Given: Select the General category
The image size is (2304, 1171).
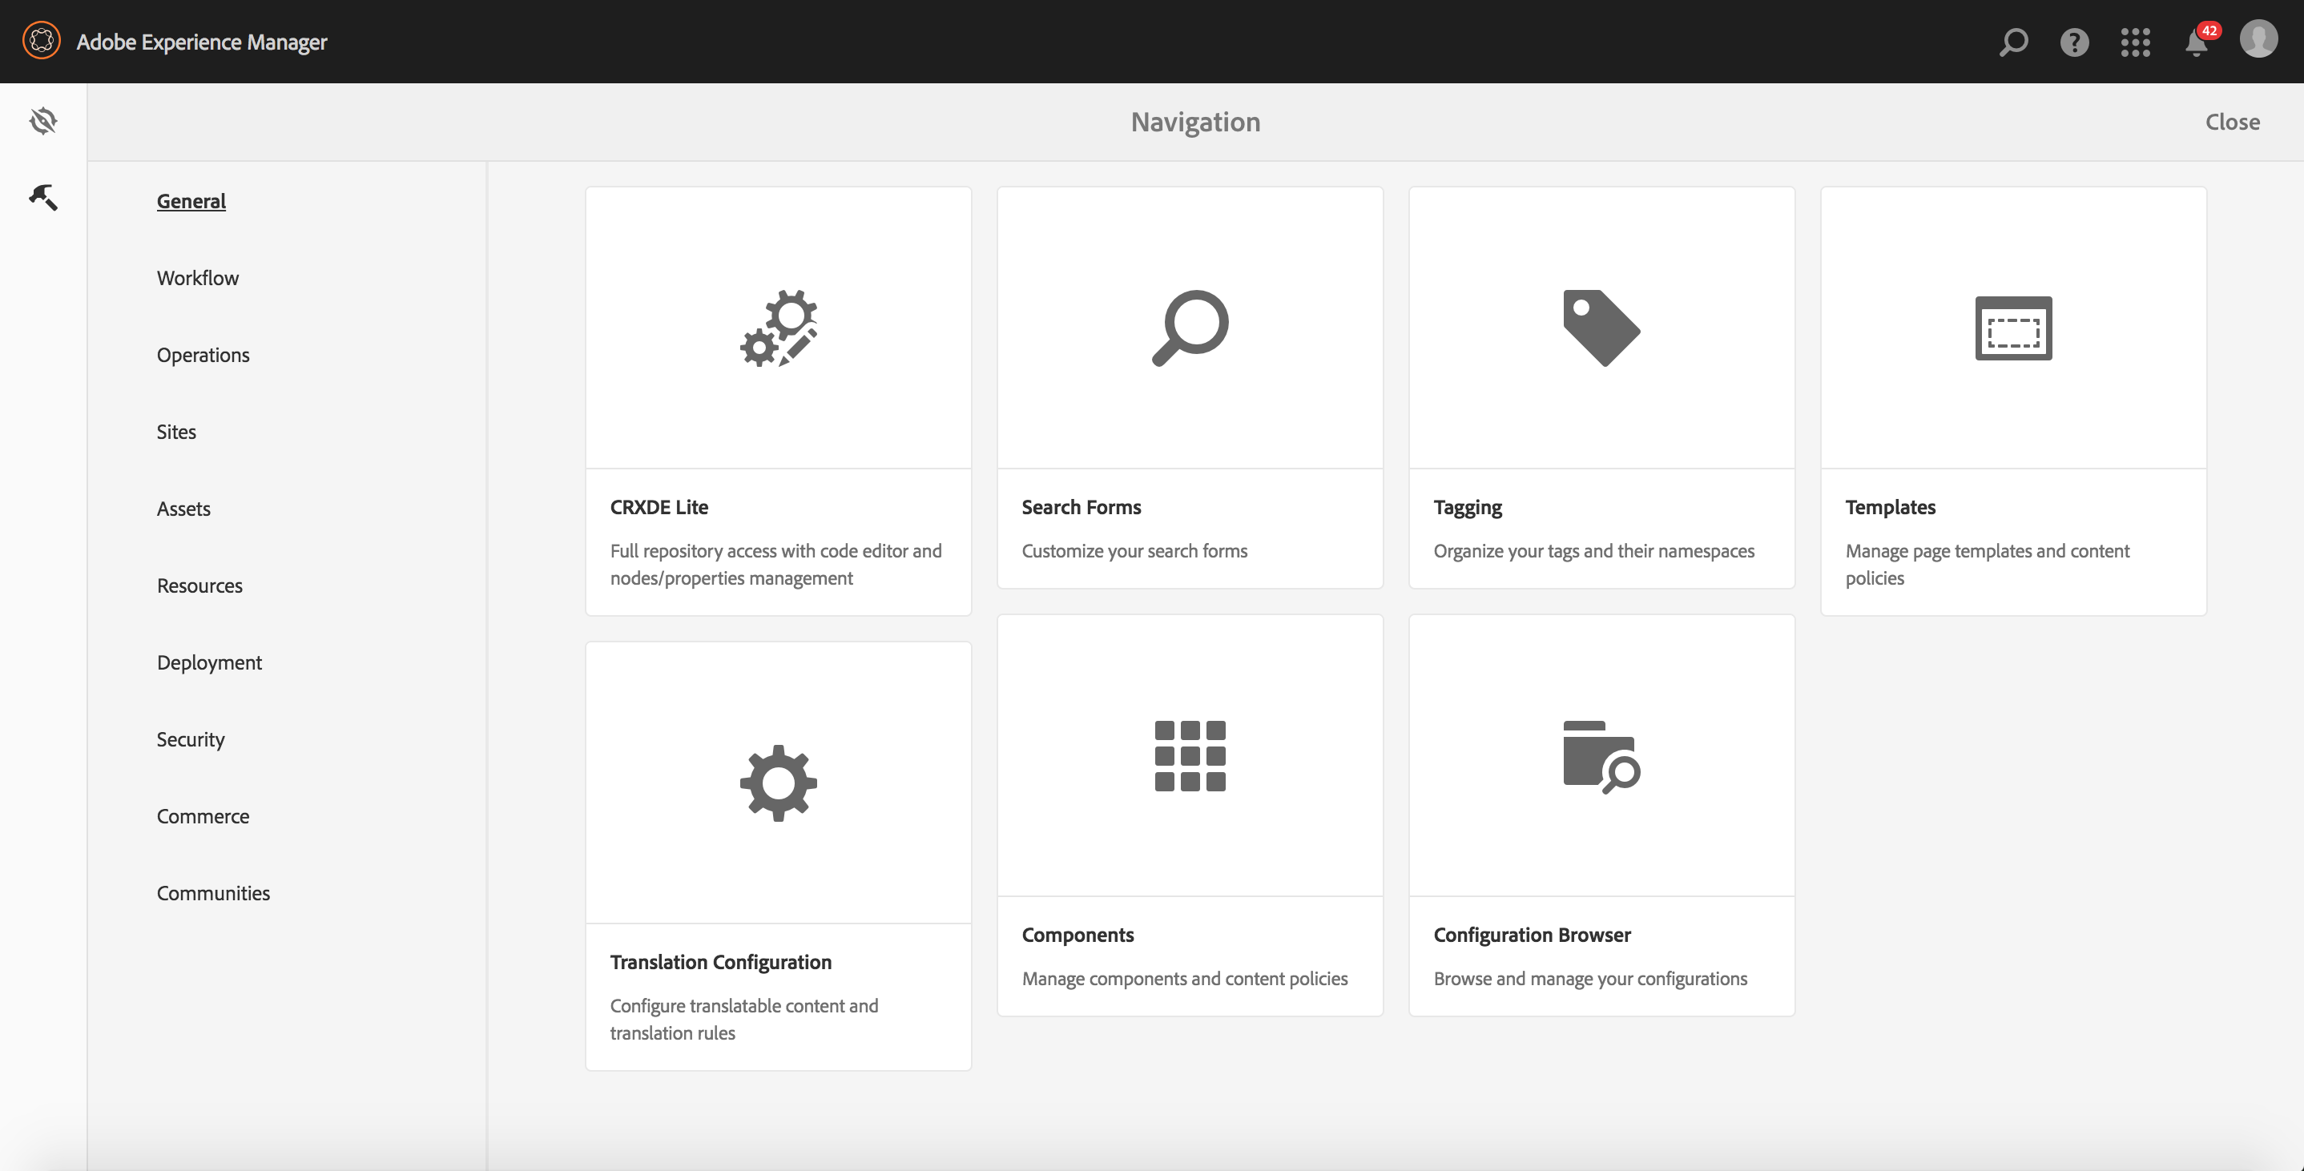Looking at the screenshot, I should point(191,201).
